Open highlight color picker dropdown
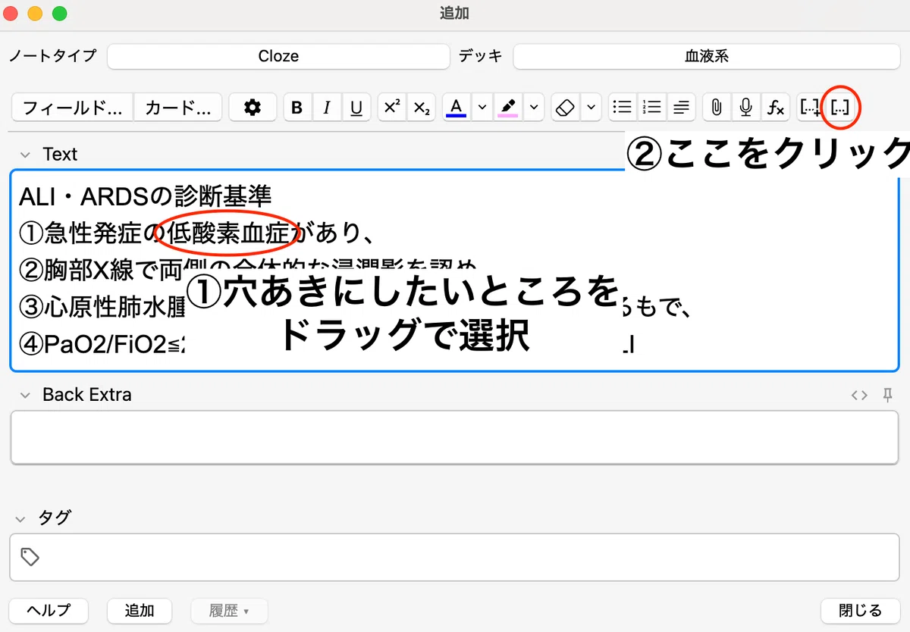Viewport: 910px width, 632px height. point(535,108)
